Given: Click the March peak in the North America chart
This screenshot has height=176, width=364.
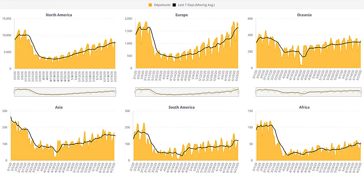Looking at the screenshot, I should click(x=25, y=30).
